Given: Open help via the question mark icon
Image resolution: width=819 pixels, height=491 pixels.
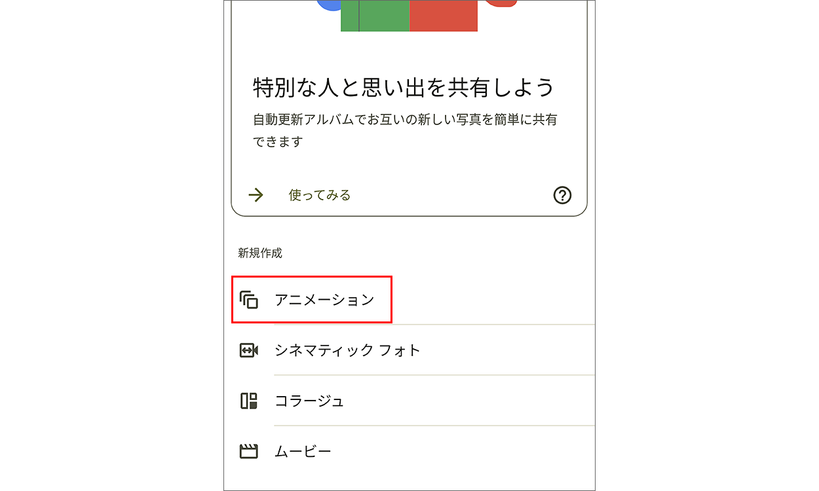Looking at the screenshot, I should pyautogui.click(x=562, y=195).
